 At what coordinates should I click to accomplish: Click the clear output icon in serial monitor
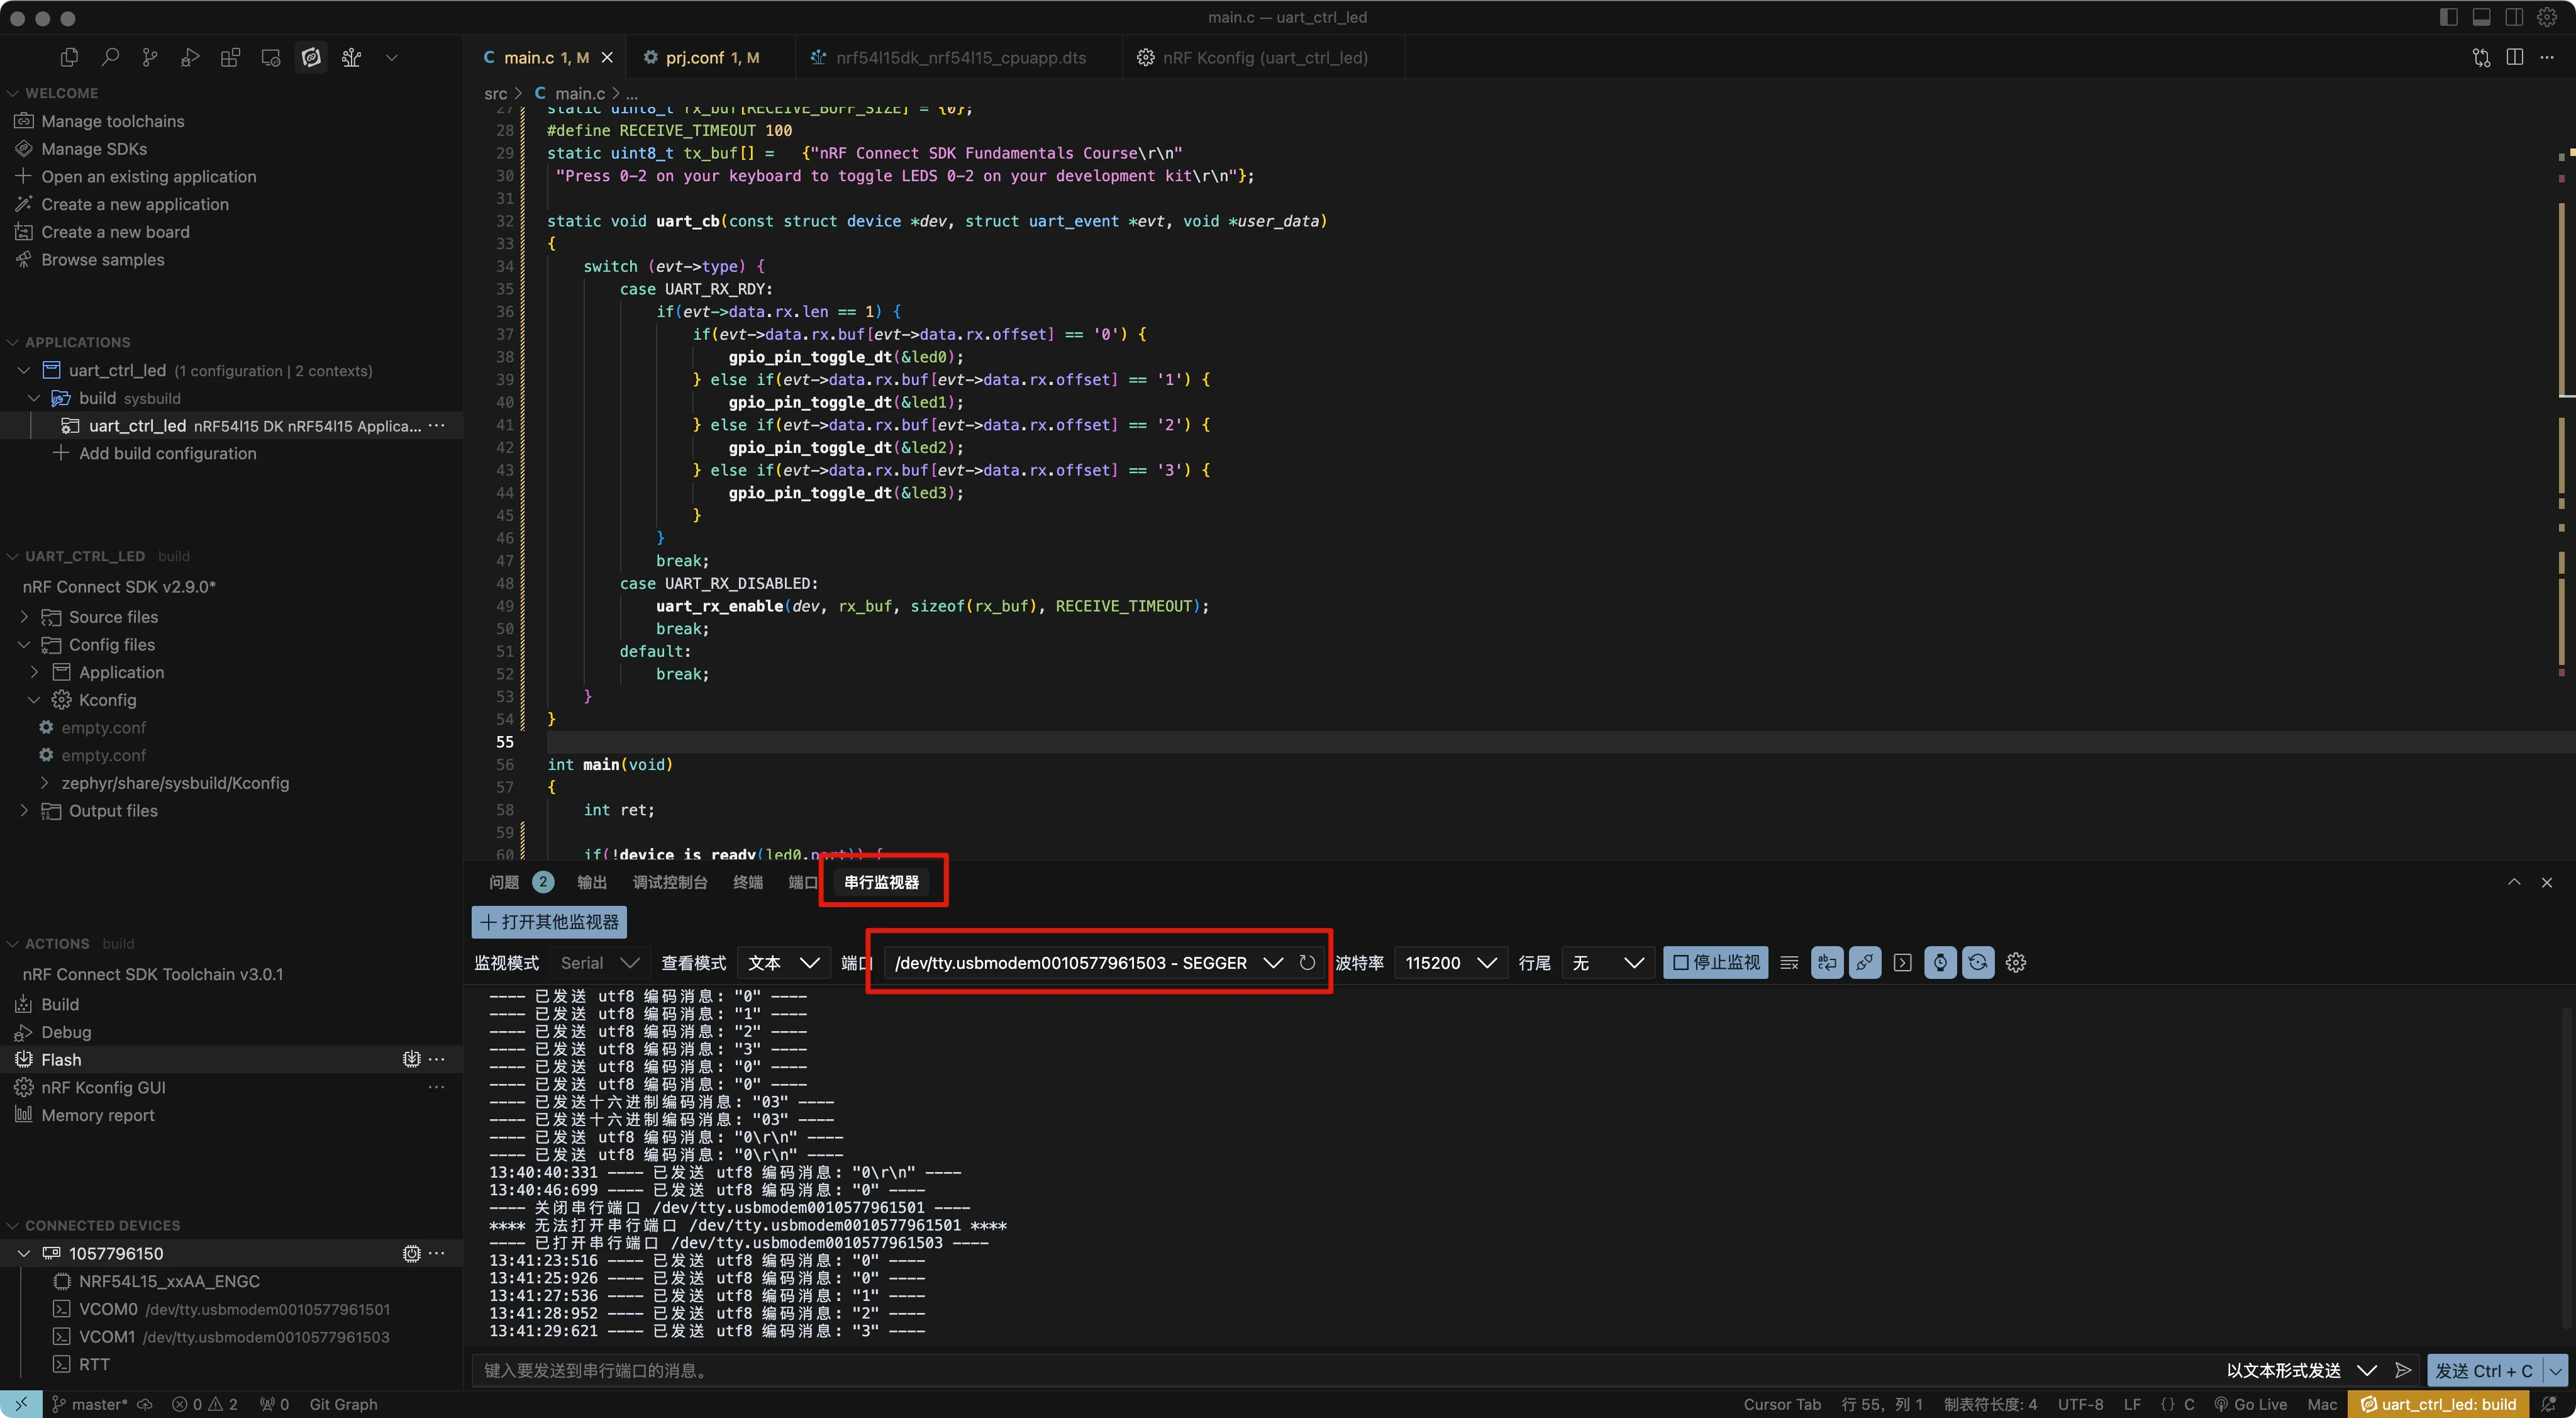pyautogui.click(x=1789, y=963)
